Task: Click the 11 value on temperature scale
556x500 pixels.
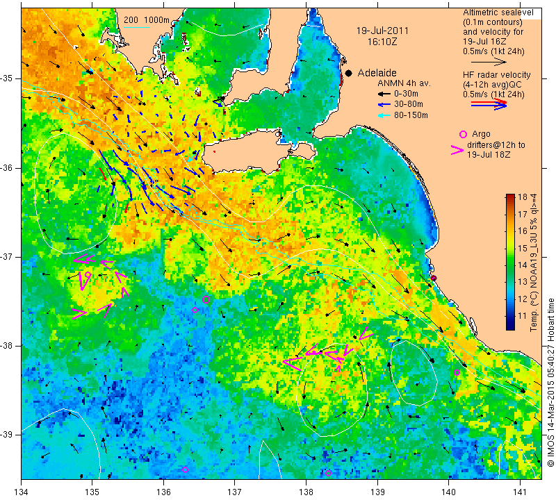Action: pos(523,316)
